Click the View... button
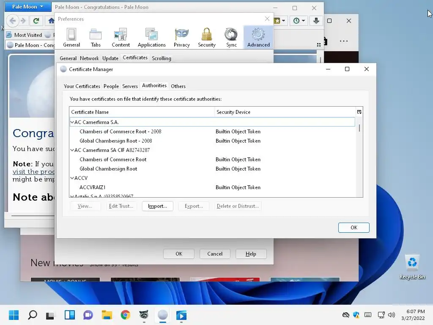Viewport: 433px width, 325px height. coord(85,206)
